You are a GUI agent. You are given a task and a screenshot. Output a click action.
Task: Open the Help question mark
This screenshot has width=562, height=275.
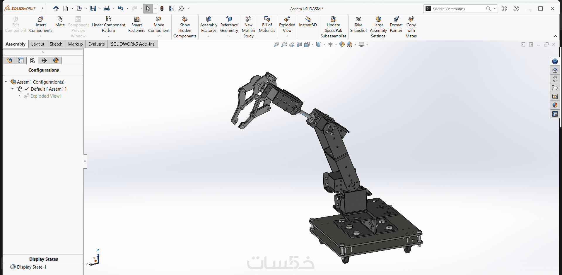[516, 8]
